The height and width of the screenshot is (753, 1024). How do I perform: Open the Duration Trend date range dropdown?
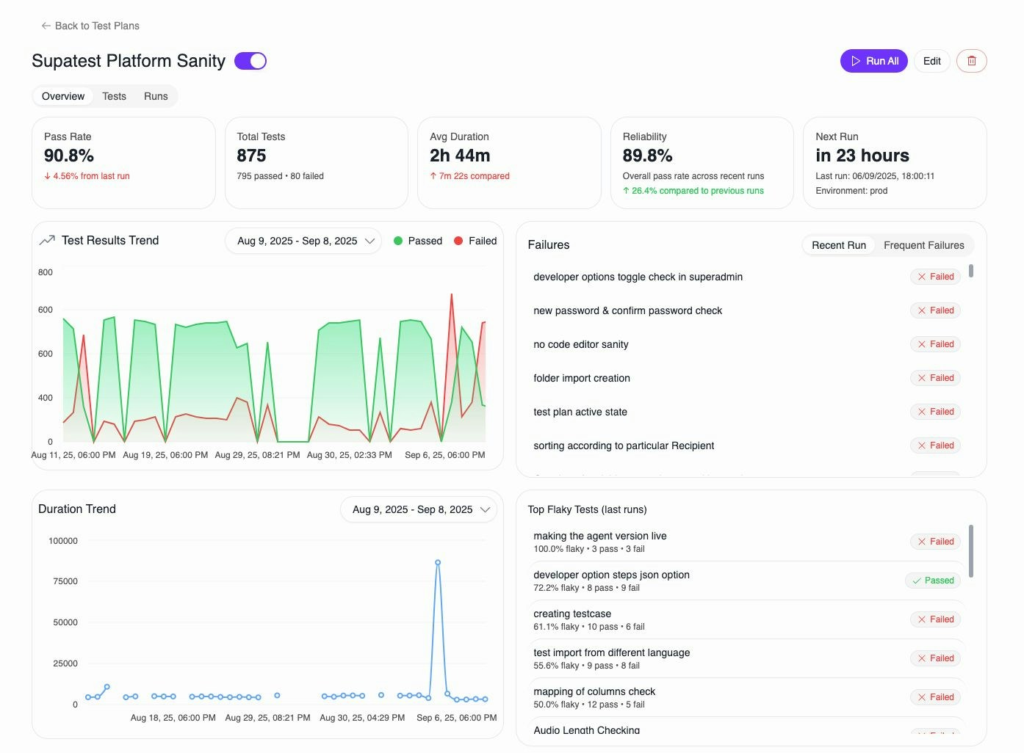coord(419,509)
